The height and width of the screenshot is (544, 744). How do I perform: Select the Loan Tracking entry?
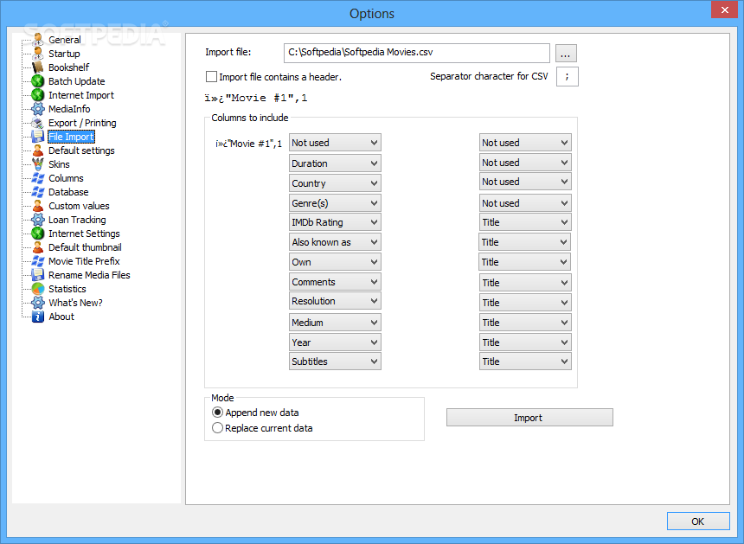pyautogui.click(x=77, y=220)
